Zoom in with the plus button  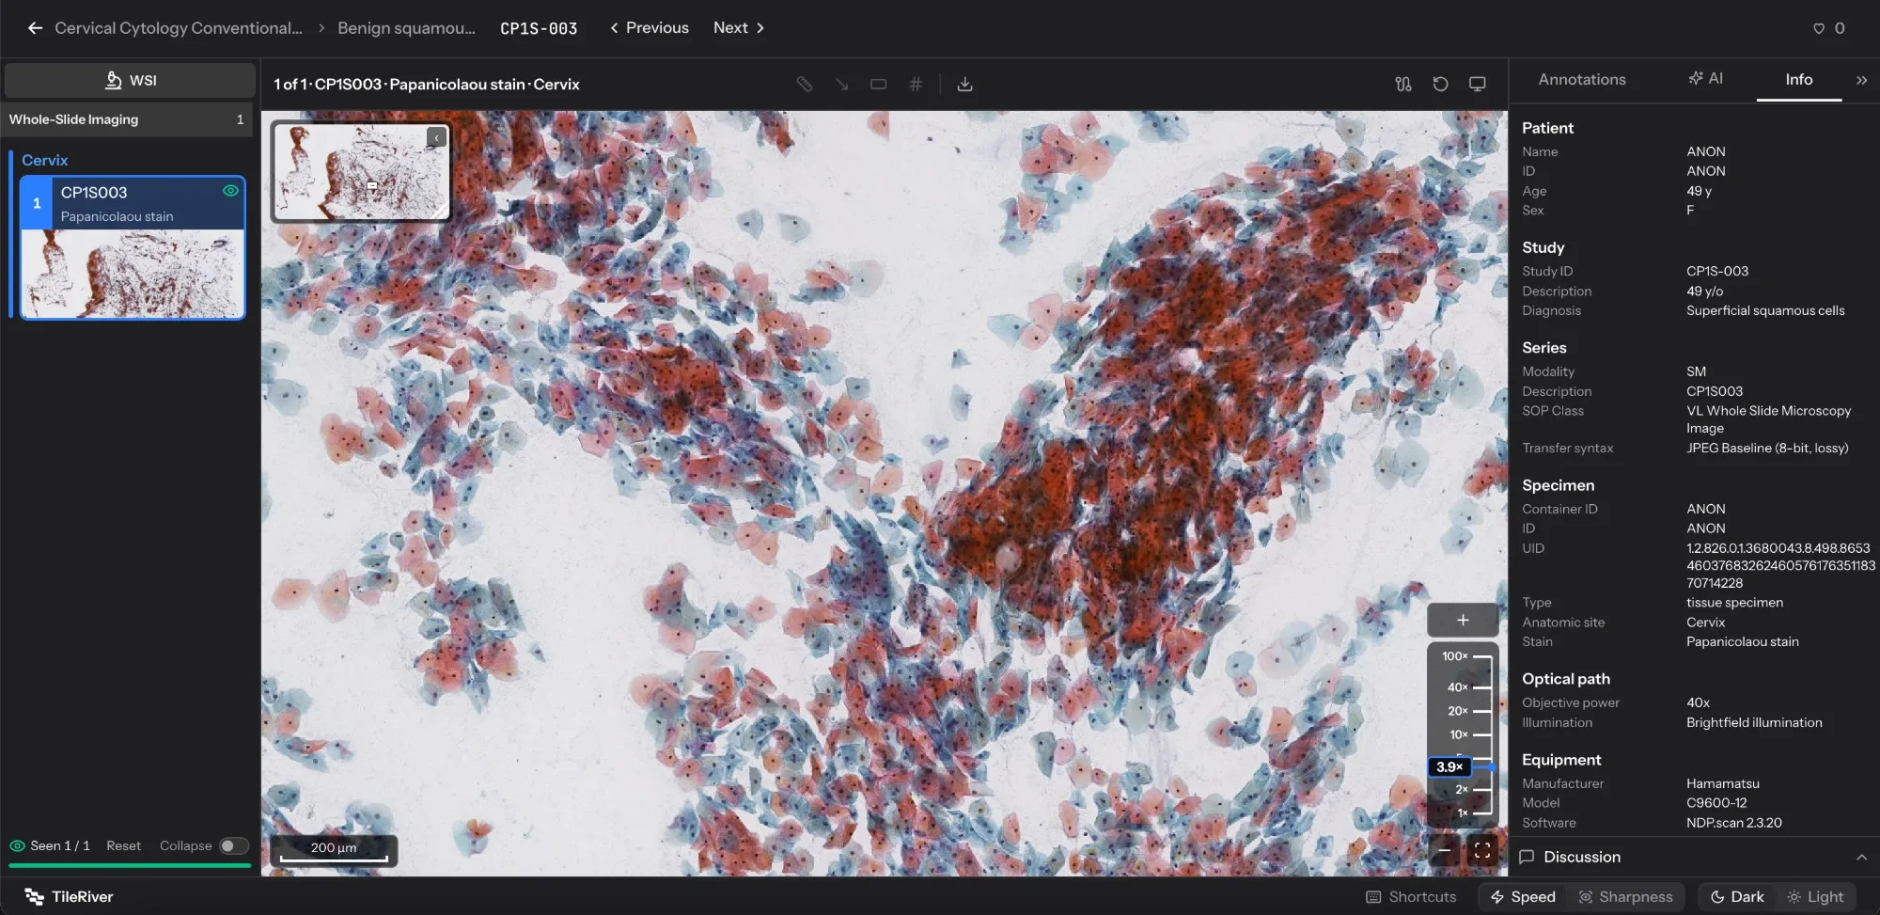[1463, 620]
